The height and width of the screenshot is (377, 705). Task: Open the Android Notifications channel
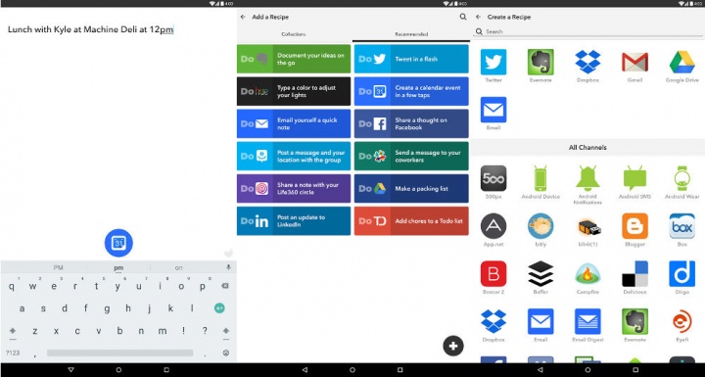[x=587, y=178]
